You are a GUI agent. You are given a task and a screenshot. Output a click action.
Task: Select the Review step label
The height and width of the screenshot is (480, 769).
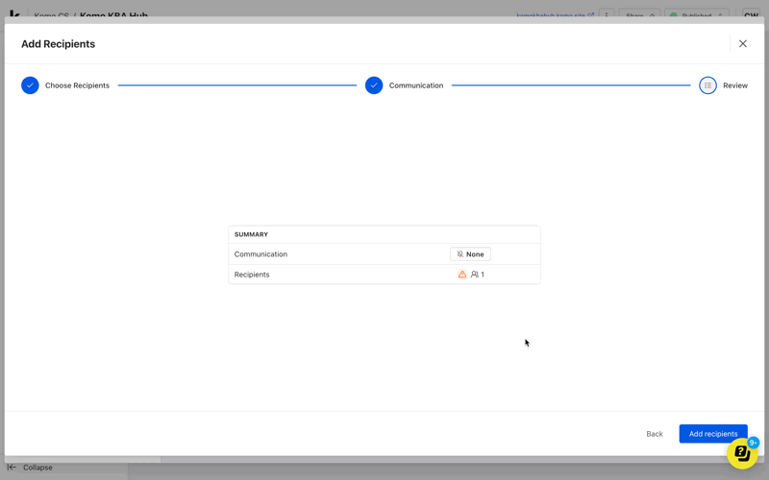[x=734, y=85]
